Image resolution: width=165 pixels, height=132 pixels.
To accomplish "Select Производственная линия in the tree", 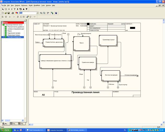I will click(14, 25).
